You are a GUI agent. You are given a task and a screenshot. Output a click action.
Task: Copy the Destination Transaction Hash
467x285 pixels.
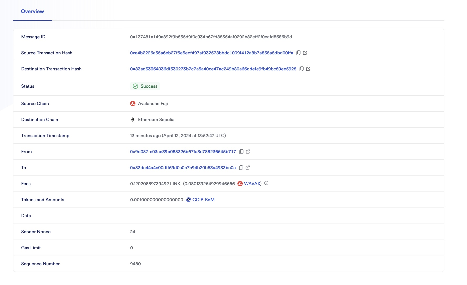tap(301, 69)
